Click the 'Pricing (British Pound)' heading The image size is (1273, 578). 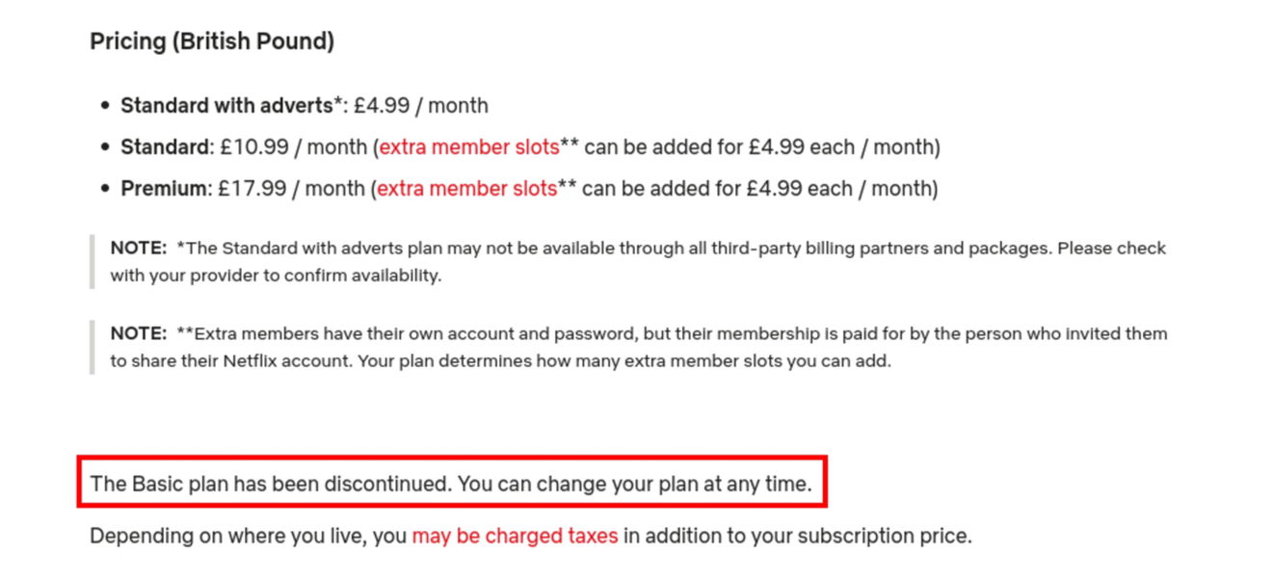(x=212, y=41)
